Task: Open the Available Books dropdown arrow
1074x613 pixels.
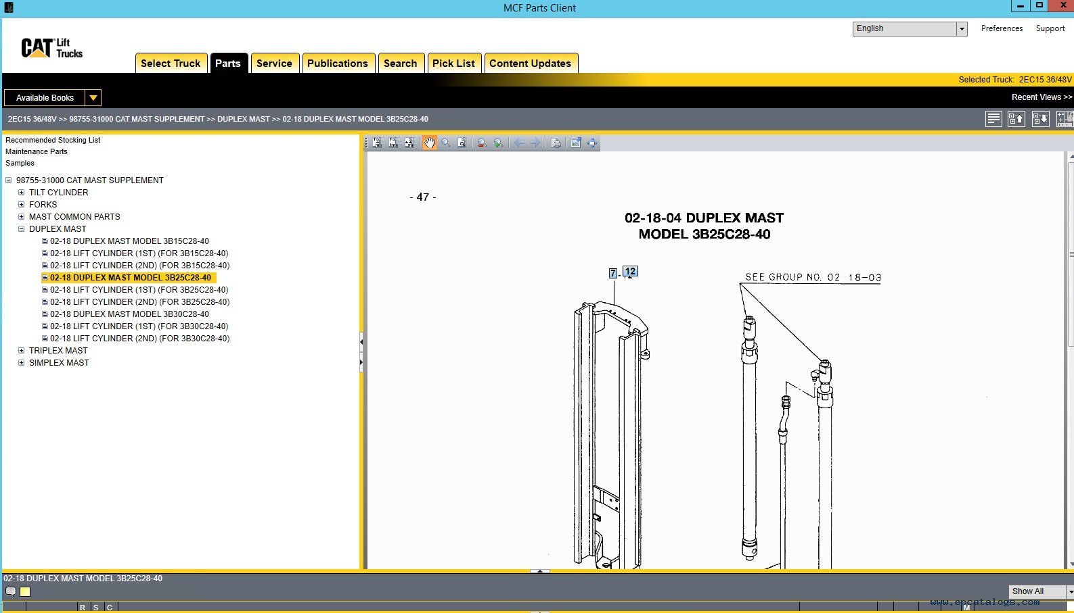Action: click(93, 98)
